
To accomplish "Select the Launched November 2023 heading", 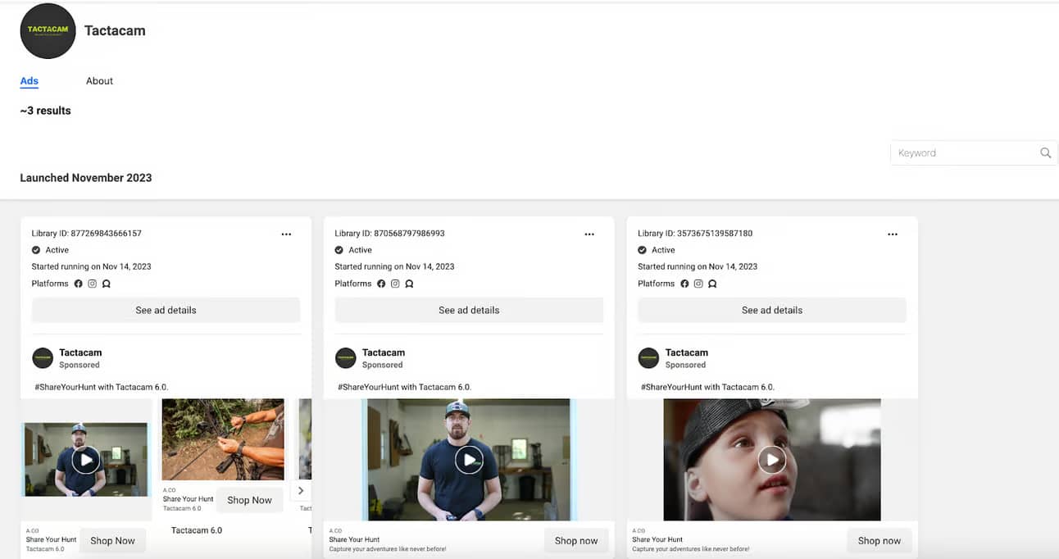I will (x=86, y=178).
